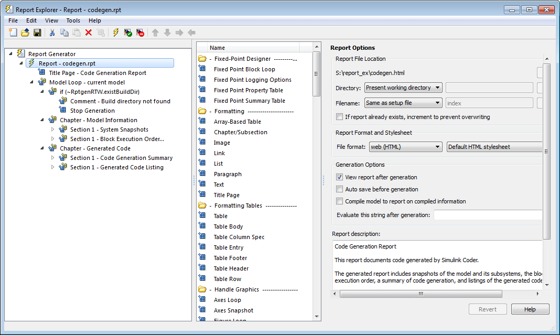Open the Filename dropdown

tap(403, 103)
